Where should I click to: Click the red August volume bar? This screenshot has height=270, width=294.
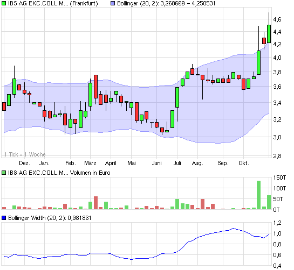click(202, 204)
